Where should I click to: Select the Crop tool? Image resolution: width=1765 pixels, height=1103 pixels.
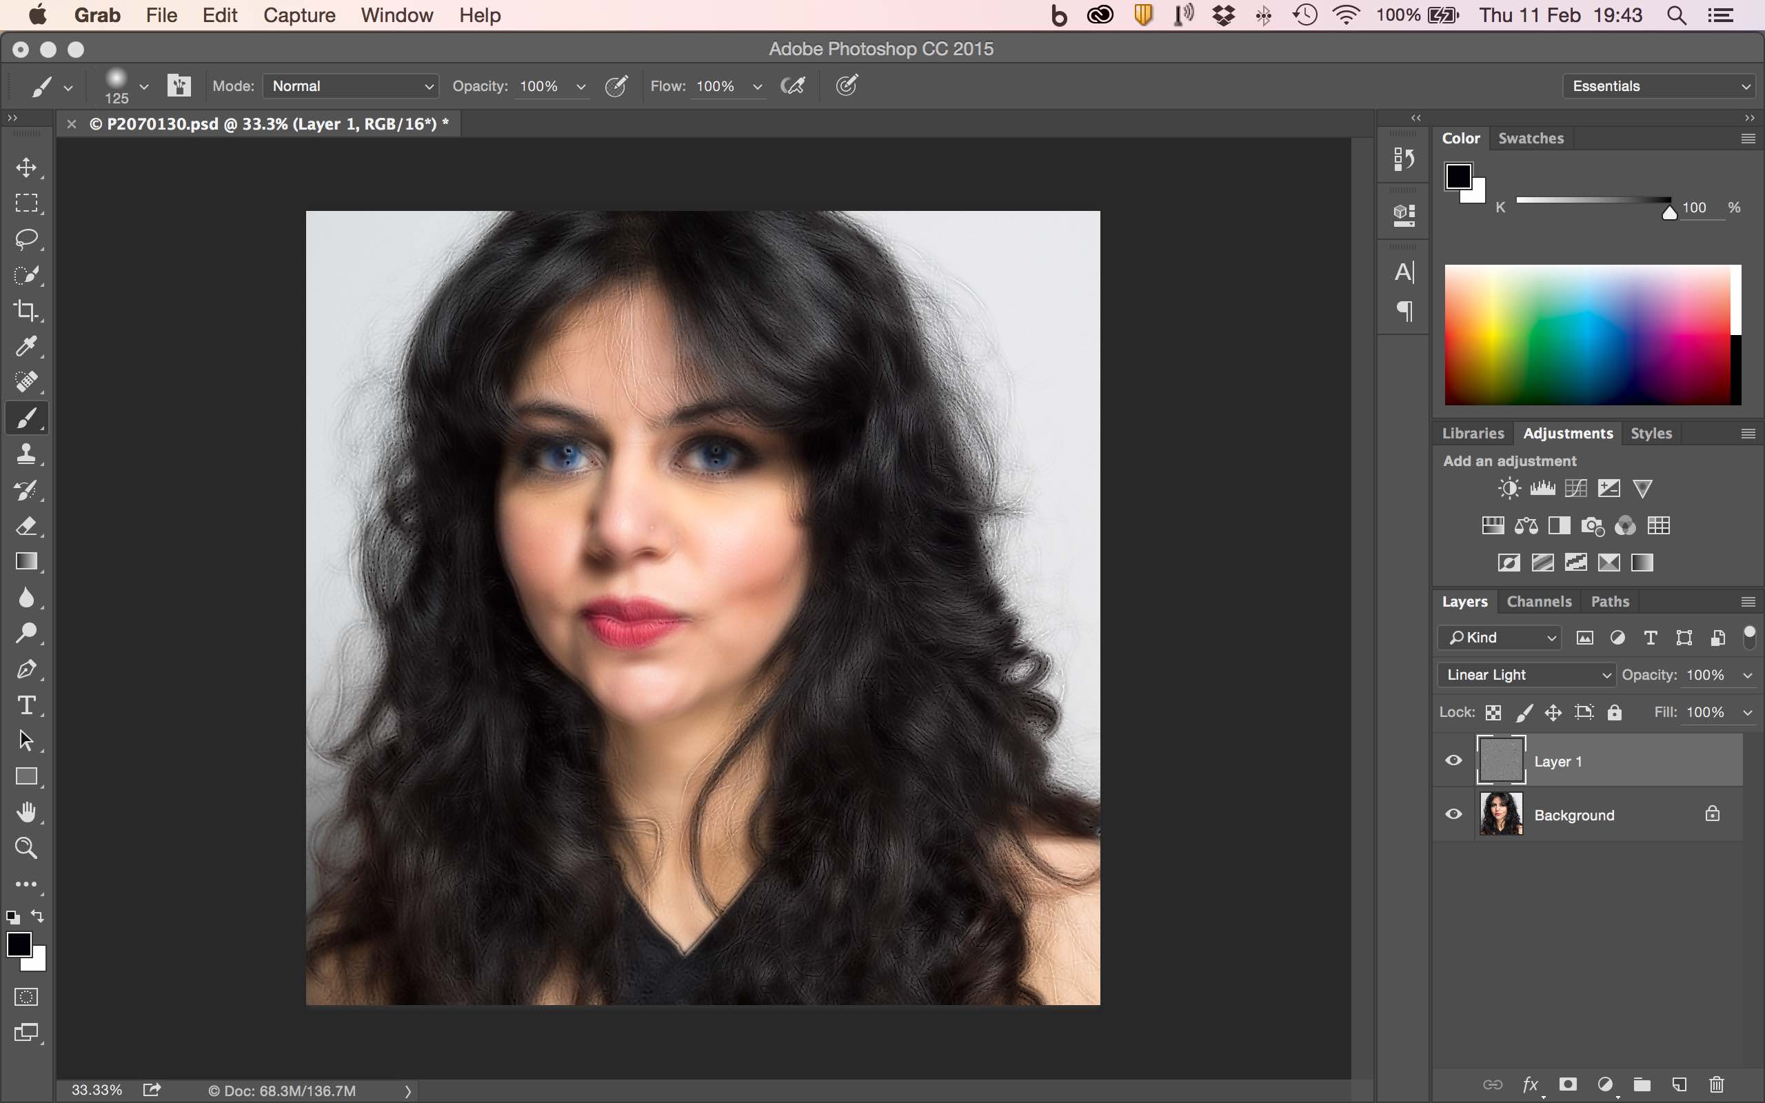tap(27, 311)
